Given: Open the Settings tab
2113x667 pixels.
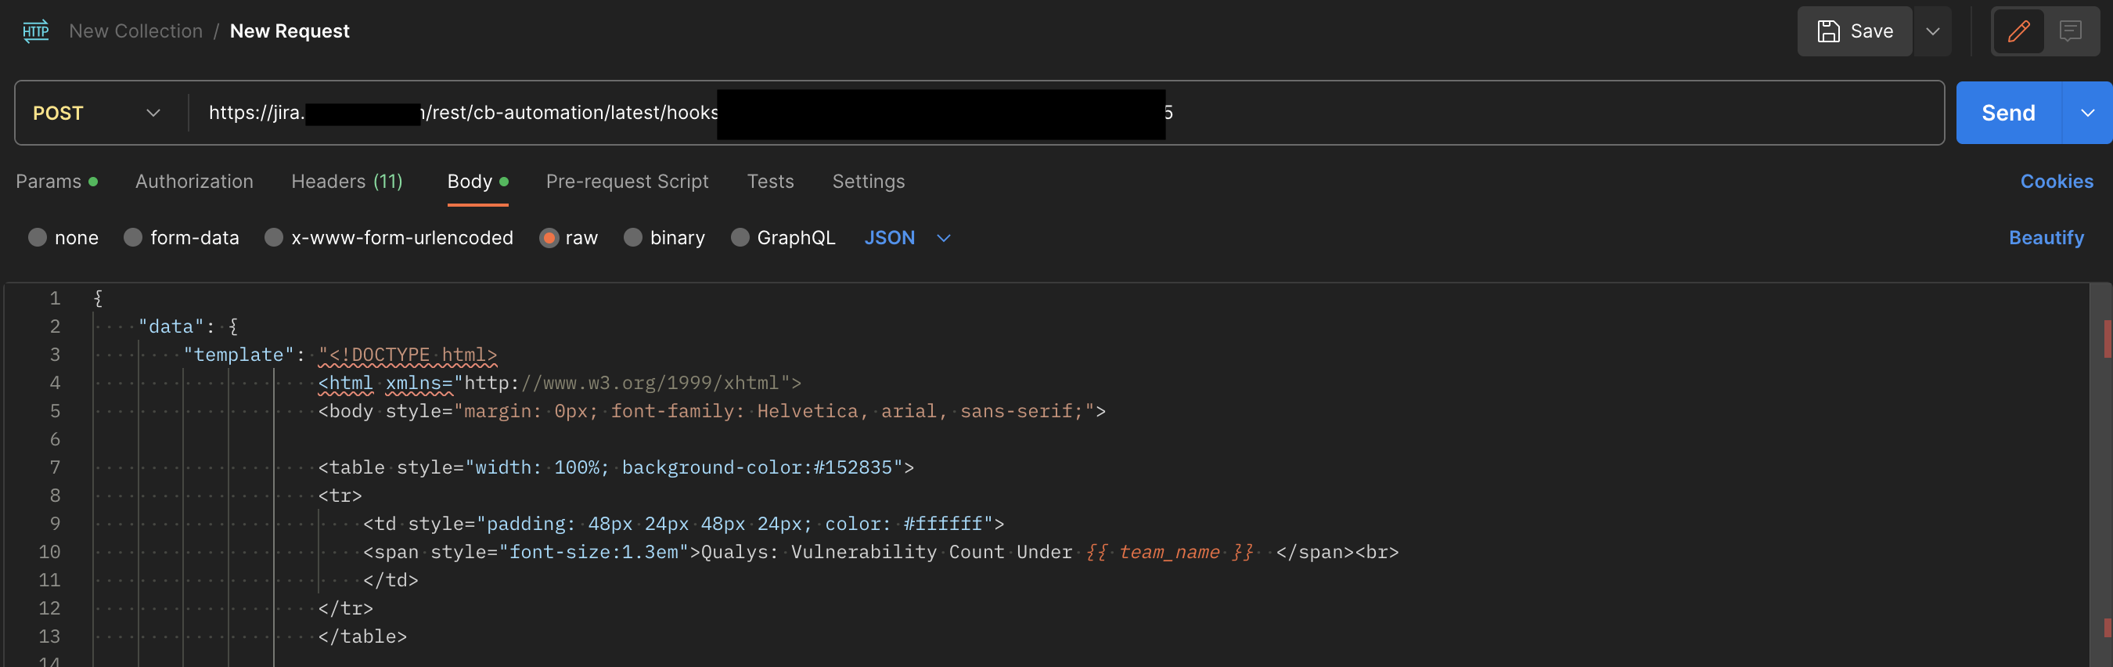Looking at the screenshot, I should tap(869, 182).
